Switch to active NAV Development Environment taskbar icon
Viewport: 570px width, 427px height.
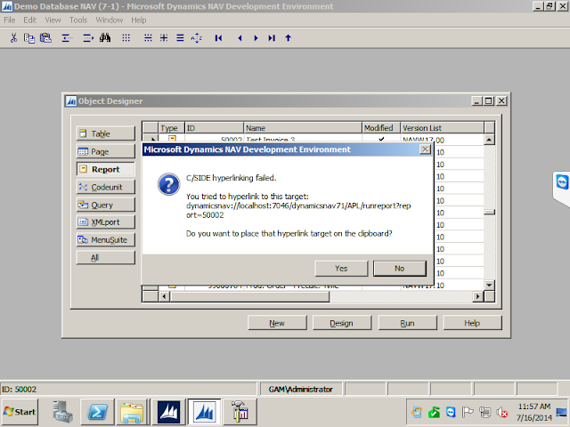coord(204,412)
